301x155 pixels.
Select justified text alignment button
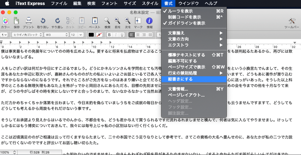pyautogui.click(x=150, y=35)
